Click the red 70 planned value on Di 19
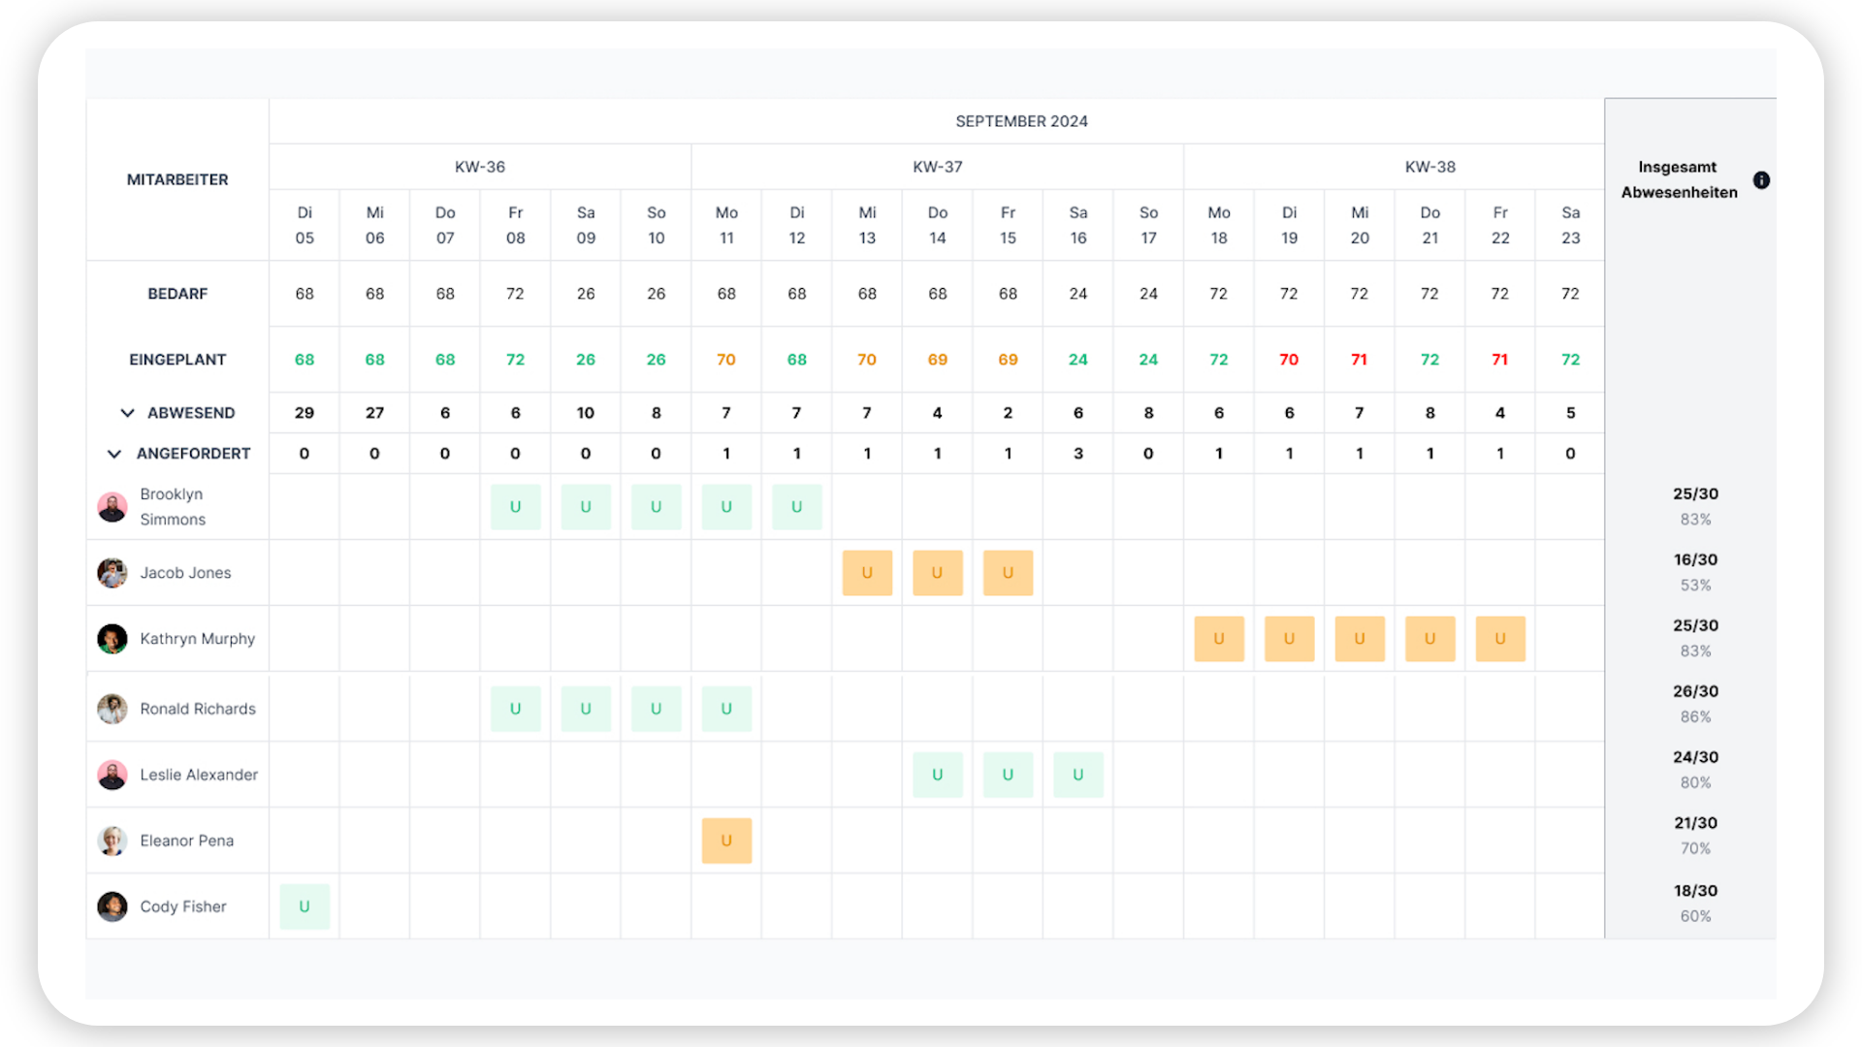Image resolution: width=1862 pixels, height=1047 pixels. click(x=1288, y=360)
